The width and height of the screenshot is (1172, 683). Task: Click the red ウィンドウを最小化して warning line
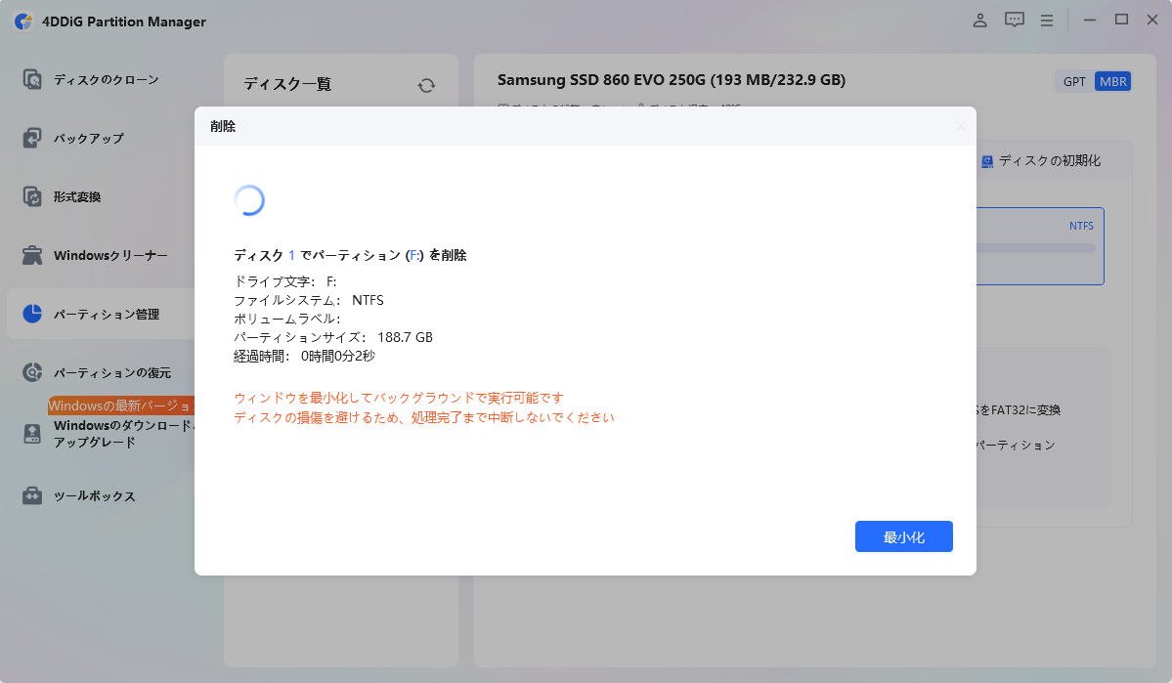tap(399, 398)
